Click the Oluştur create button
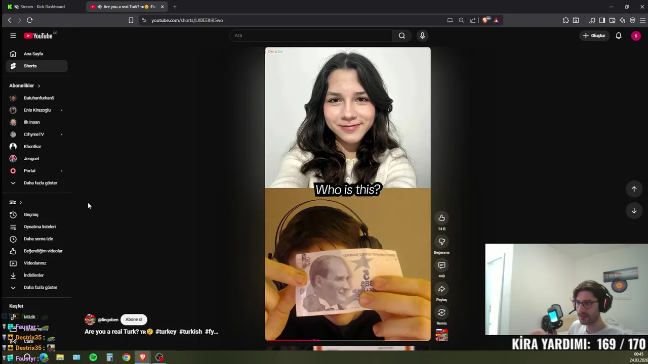 point(594,36)
